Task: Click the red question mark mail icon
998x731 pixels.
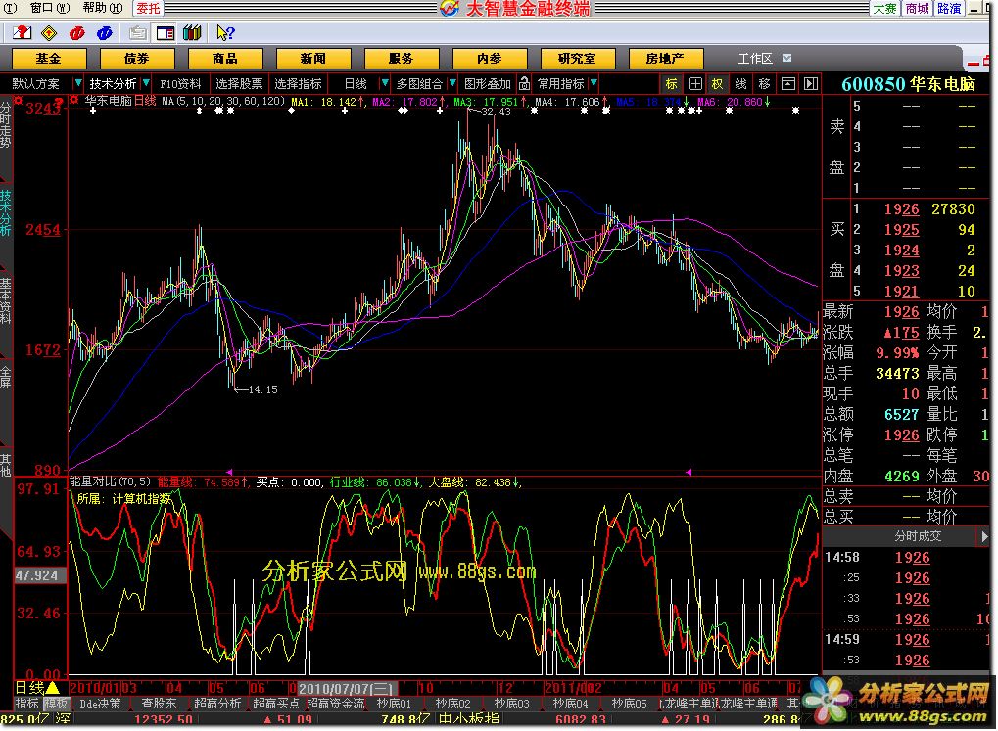Action: [x=22, y=32]
